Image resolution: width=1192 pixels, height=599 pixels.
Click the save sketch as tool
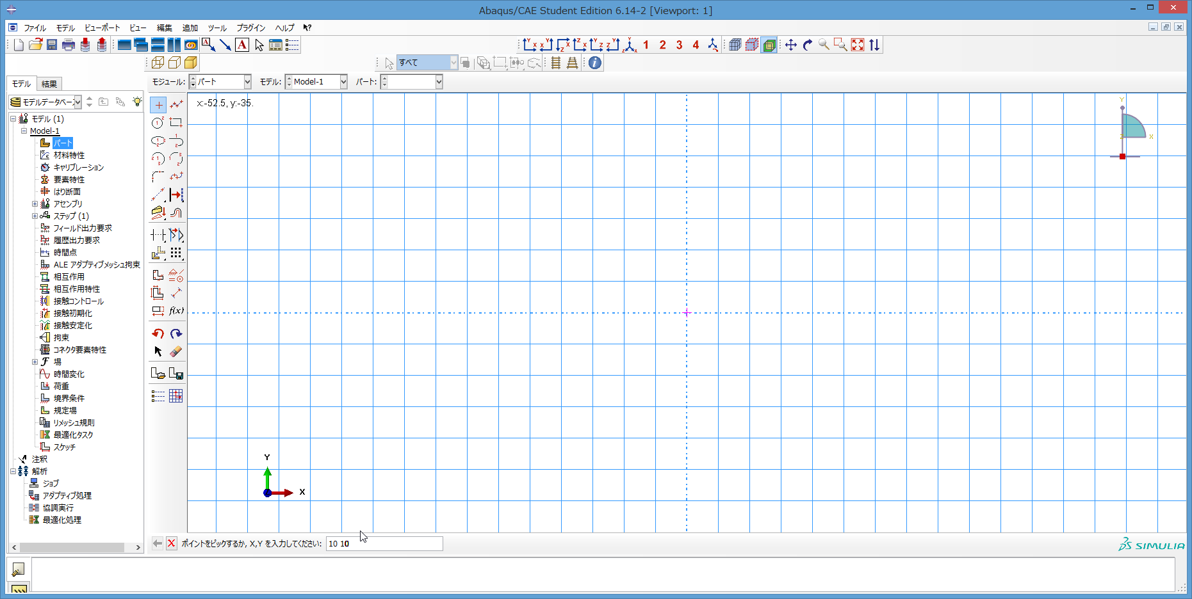click(x=176, y=373)
